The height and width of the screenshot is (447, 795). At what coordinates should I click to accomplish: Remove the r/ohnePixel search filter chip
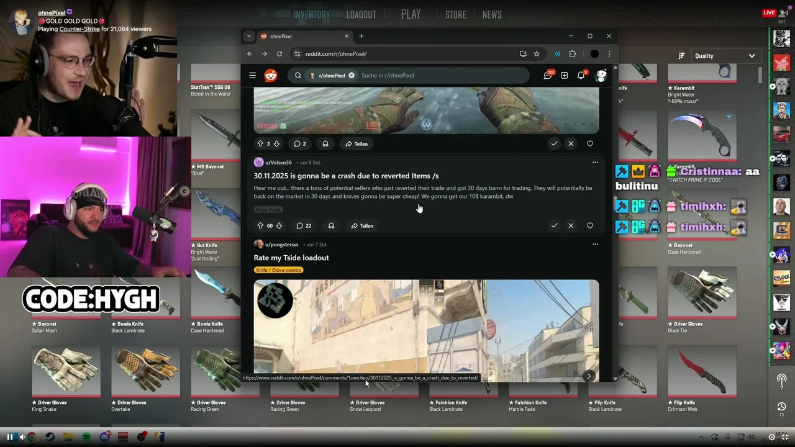pos(351,75)
